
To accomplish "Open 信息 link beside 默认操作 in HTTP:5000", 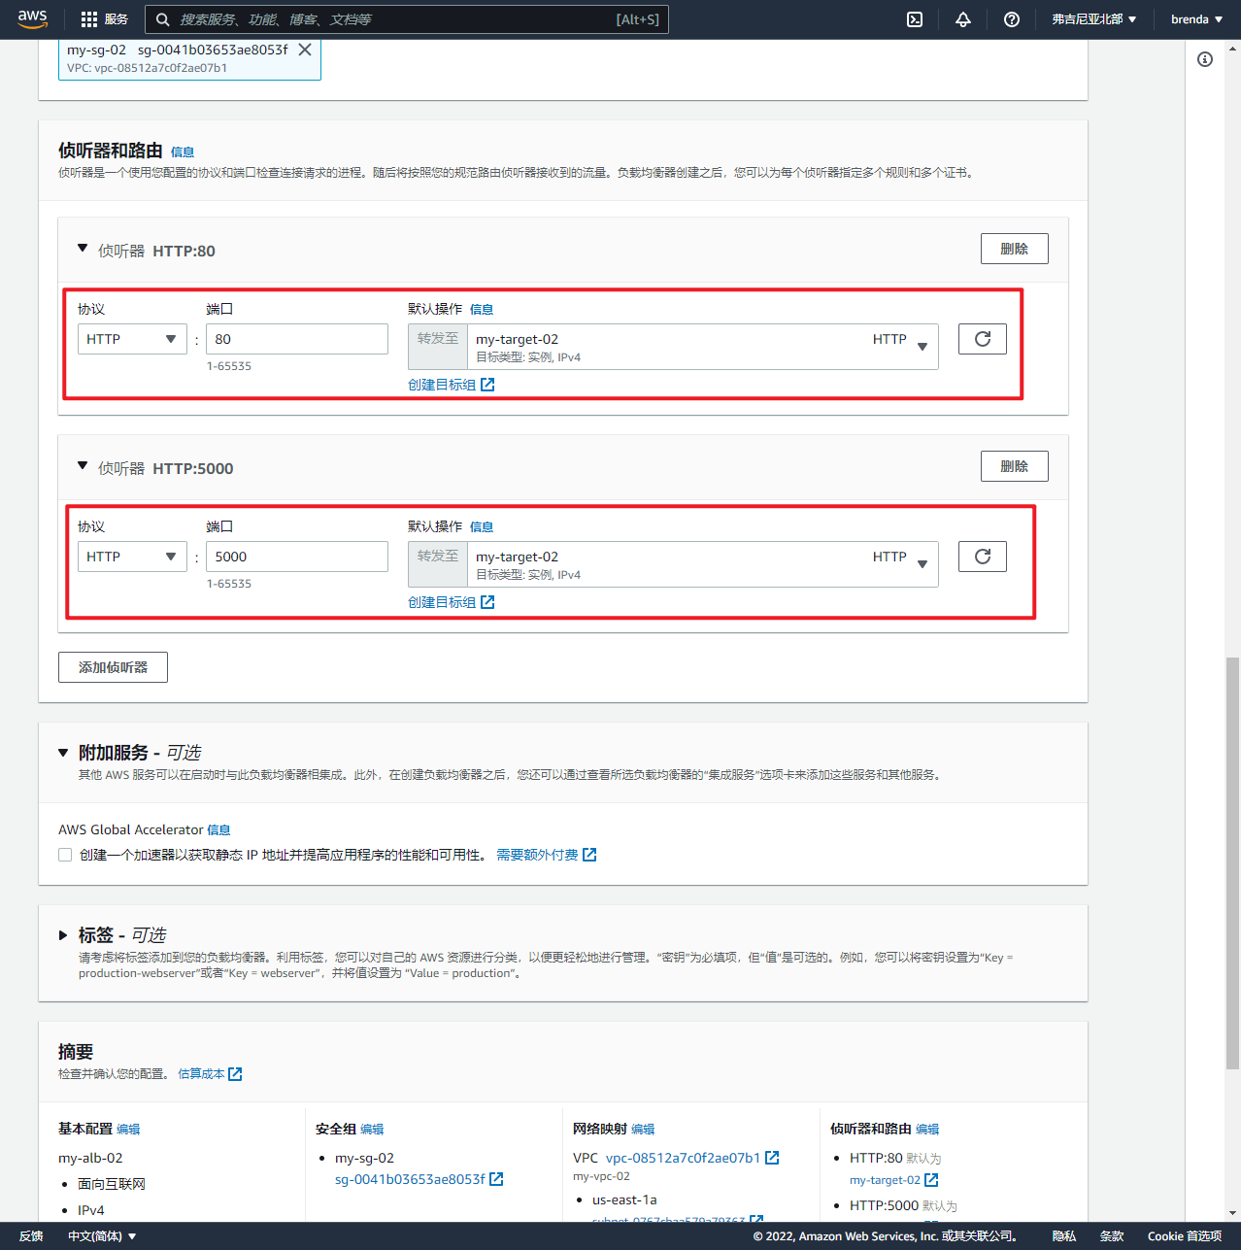I will (482, 526).
